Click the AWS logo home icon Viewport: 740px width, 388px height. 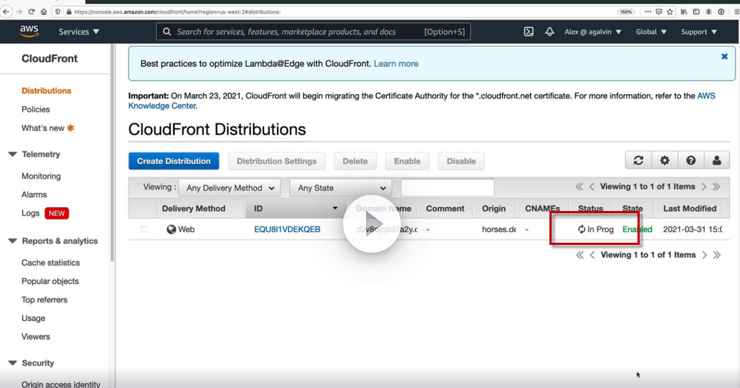[x=29, y=31]
